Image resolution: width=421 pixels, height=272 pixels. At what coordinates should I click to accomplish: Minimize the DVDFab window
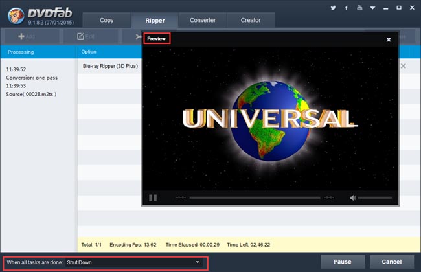click(x=386, y=8)
